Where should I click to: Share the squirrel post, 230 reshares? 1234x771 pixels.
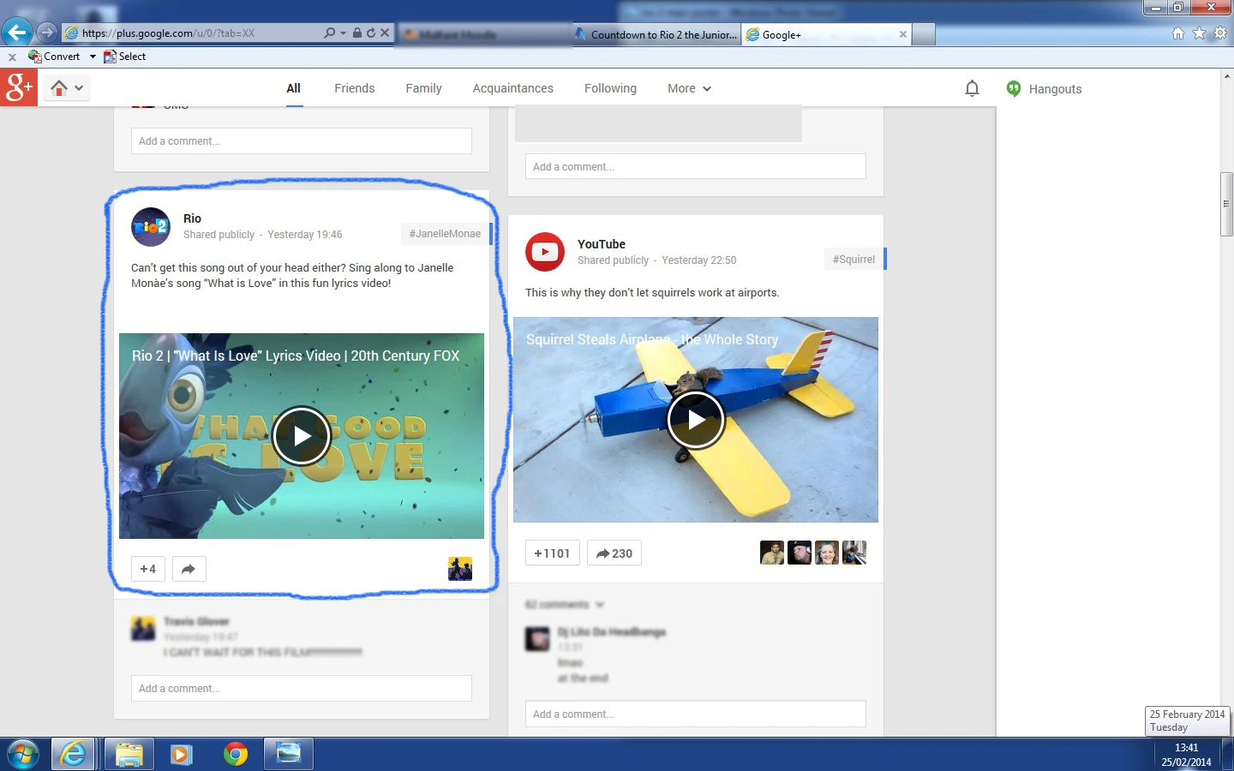point(614,553)
